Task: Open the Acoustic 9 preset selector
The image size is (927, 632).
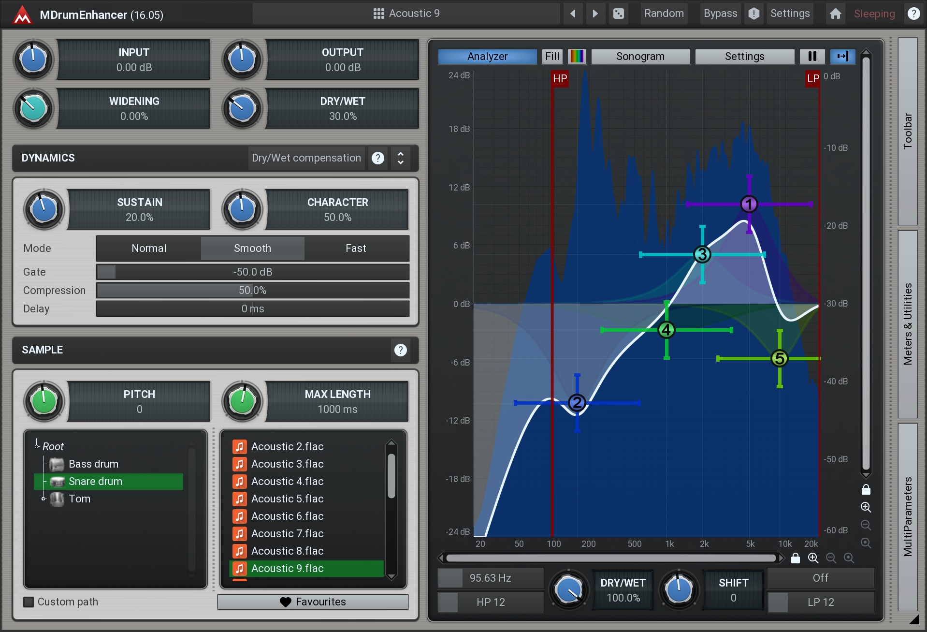Action: tap(406, 14)
